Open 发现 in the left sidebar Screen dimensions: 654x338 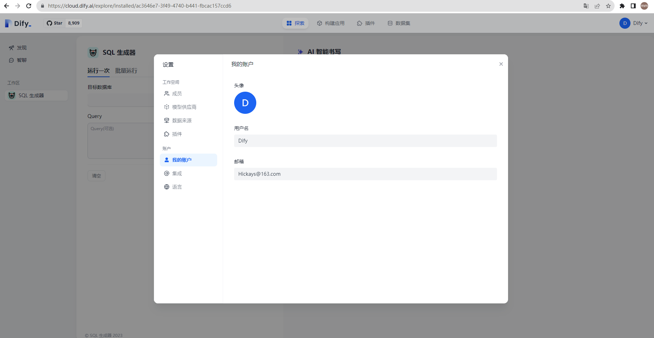(18, 48)
